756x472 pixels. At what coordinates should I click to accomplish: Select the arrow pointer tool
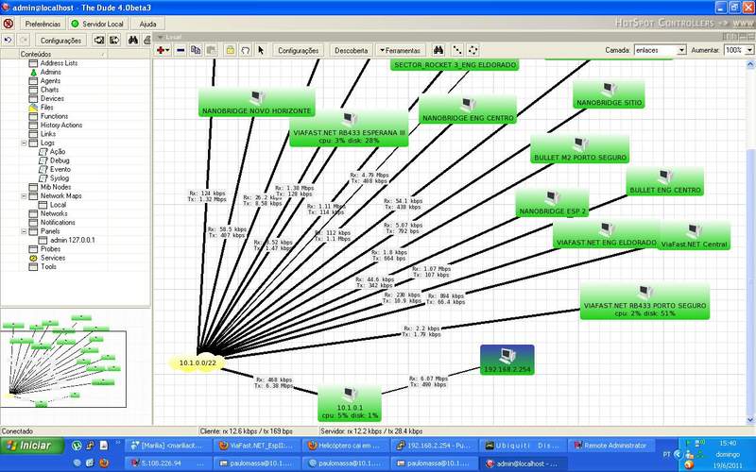261,50
